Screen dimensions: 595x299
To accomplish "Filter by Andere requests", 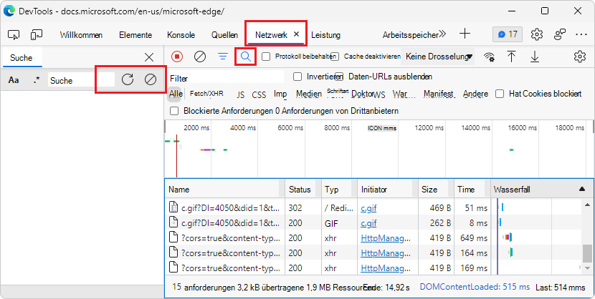I will click(x=475, y=94).
